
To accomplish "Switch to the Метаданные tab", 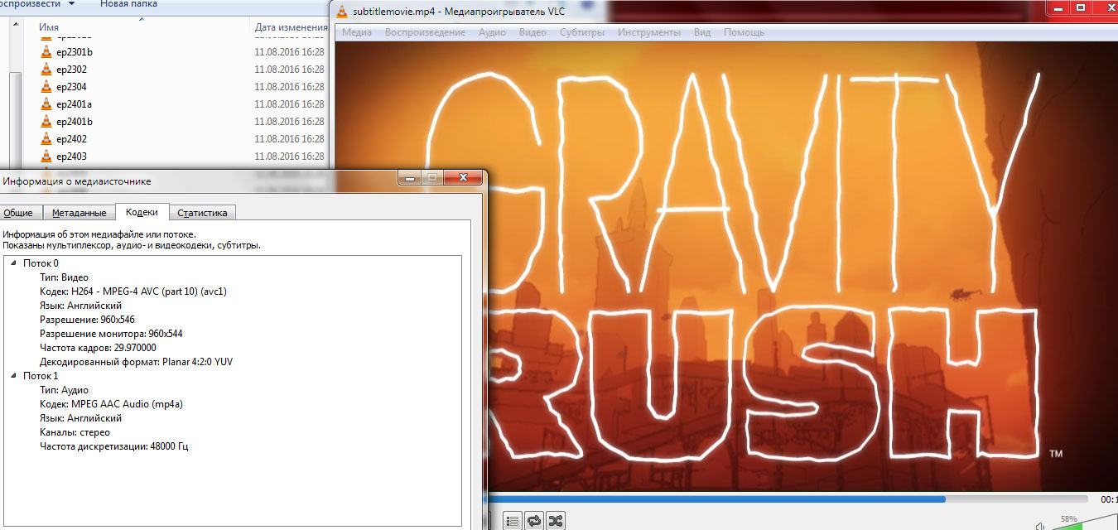I will tap(79, 213).
